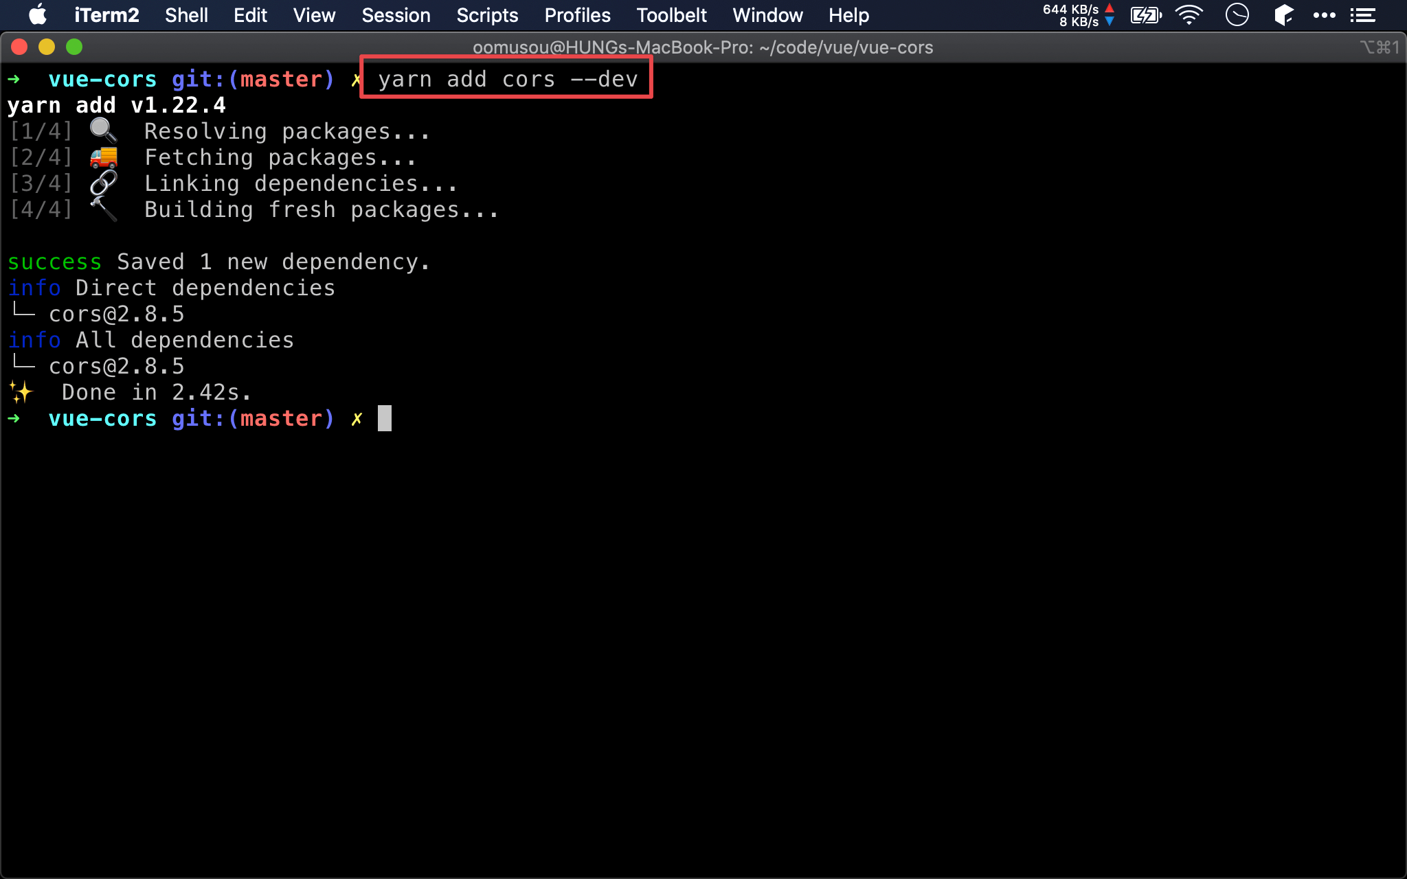The width and height of the screenshot is (1407, 879).
Task: Click the clock icon in the menu bar
Action: [1237, 15]
